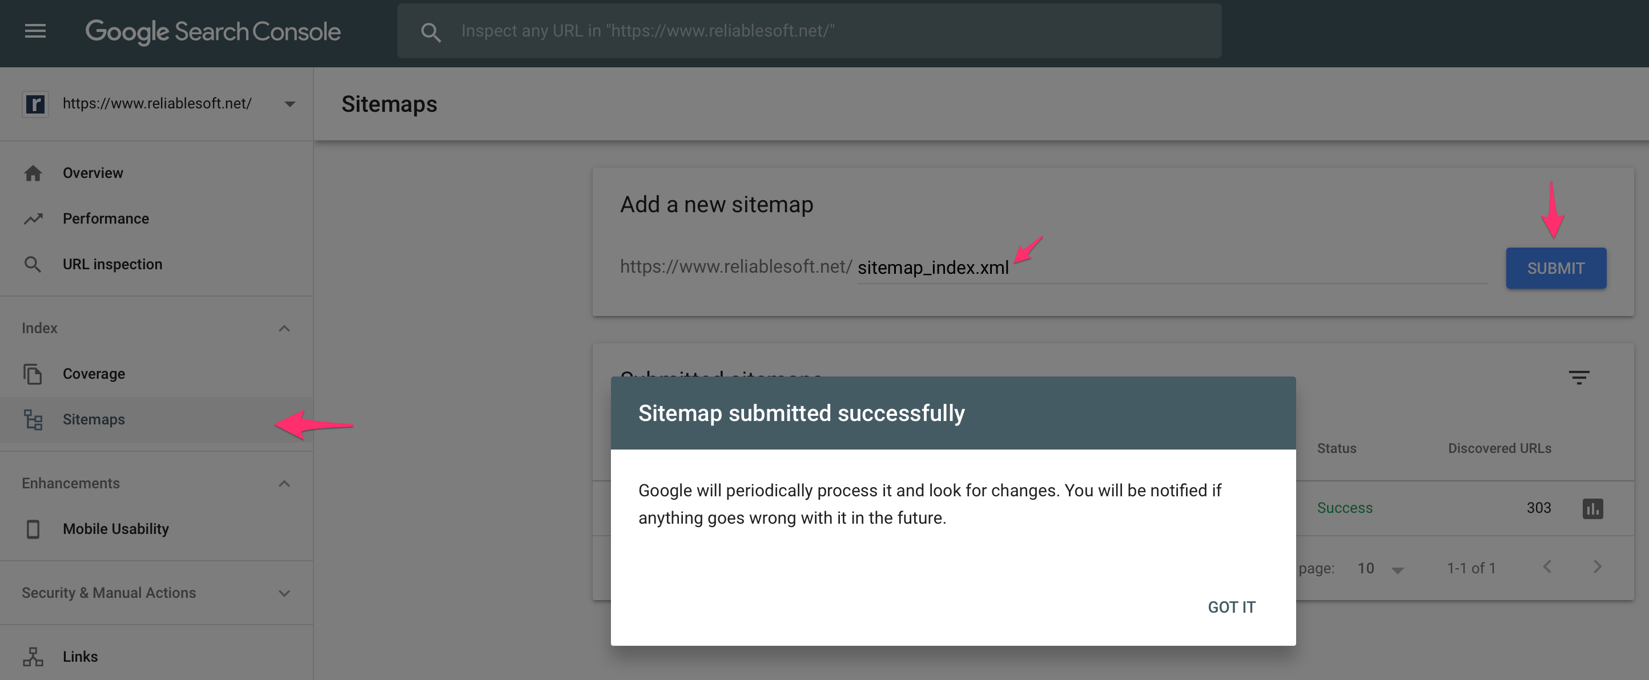Open the Coverage report
The height and width of the screenshot is (680, 1649).
point(94,374)
